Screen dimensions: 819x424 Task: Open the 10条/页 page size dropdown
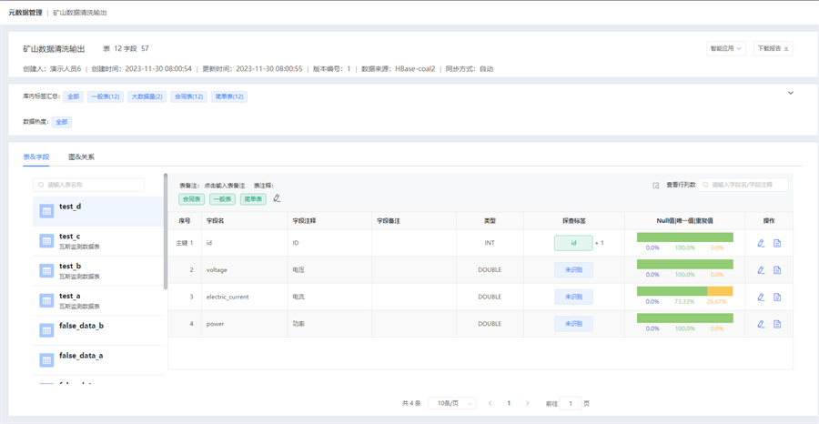[452, 403]
